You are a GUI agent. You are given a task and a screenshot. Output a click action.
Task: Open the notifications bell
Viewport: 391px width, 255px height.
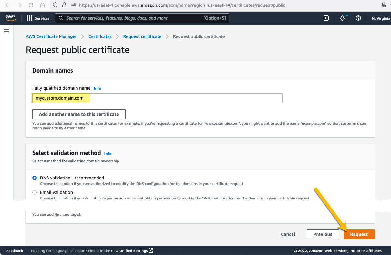342,18
